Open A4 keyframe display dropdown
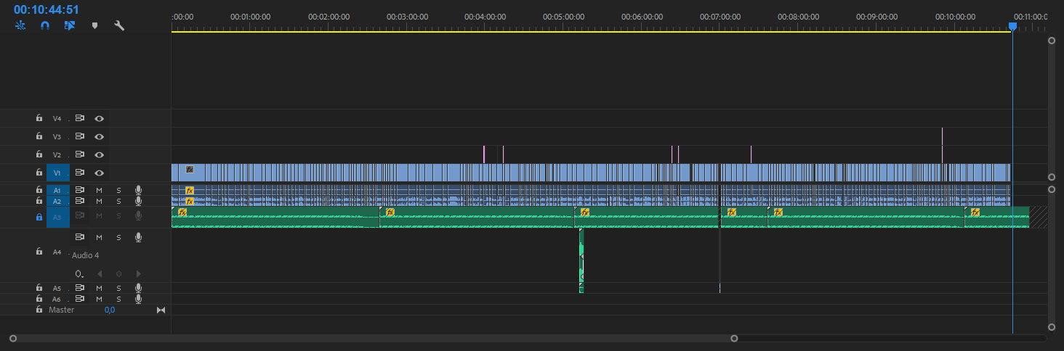The height and width of the screenshot is (351, 1064). (80, 274)
